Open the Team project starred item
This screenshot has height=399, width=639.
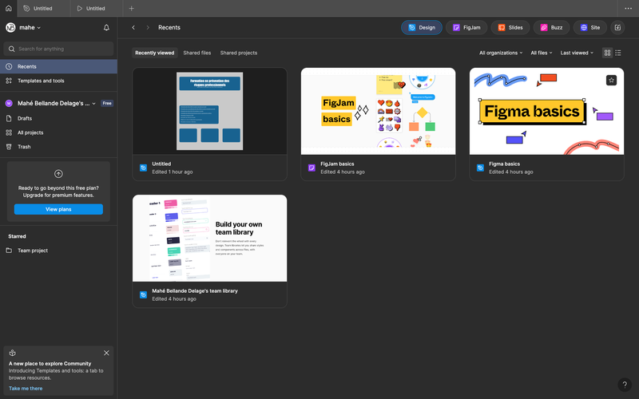click(58, 251)
